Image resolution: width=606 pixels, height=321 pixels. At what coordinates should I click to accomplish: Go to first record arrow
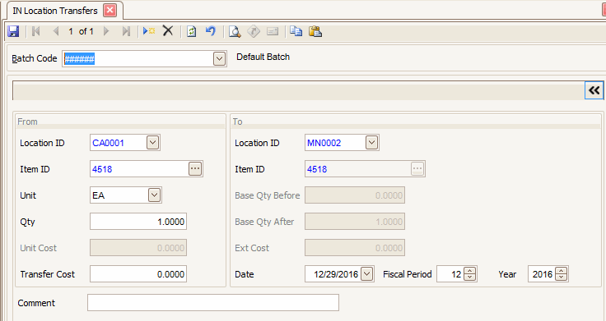[36, 31]
